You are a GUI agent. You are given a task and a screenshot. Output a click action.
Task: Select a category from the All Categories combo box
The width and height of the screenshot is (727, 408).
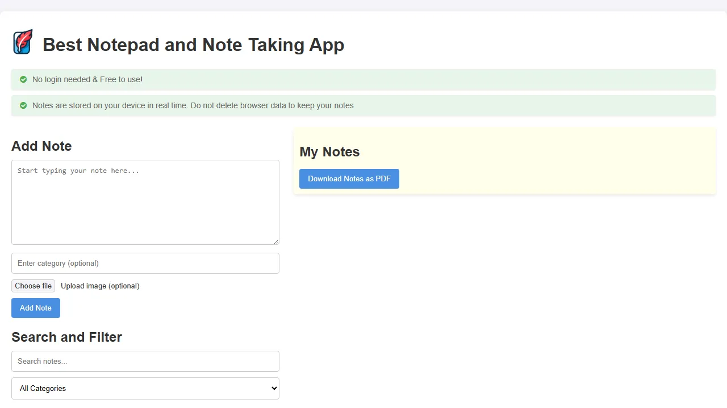click(x=145, y=388)
